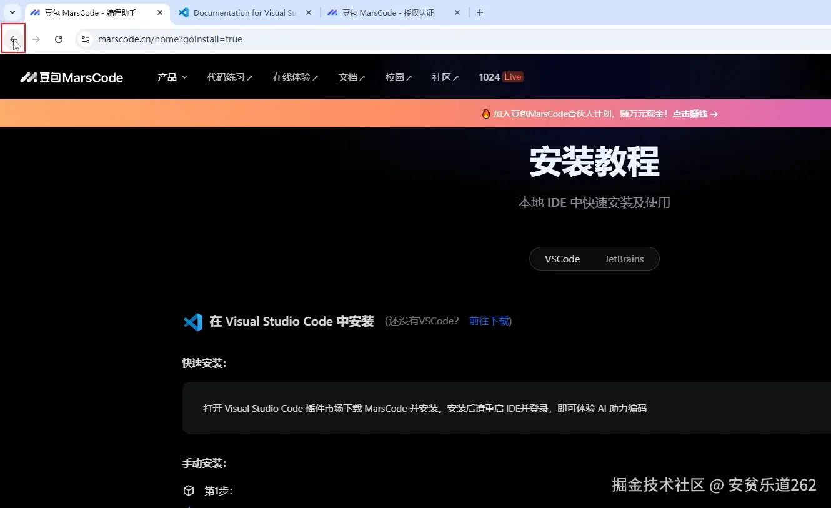Click the quick install instruction box text

[425, 409]
